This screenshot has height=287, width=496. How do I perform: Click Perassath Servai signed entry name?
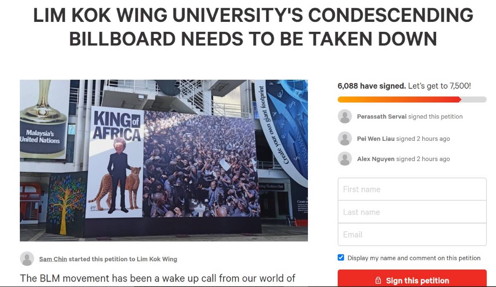tap(382, 116)
